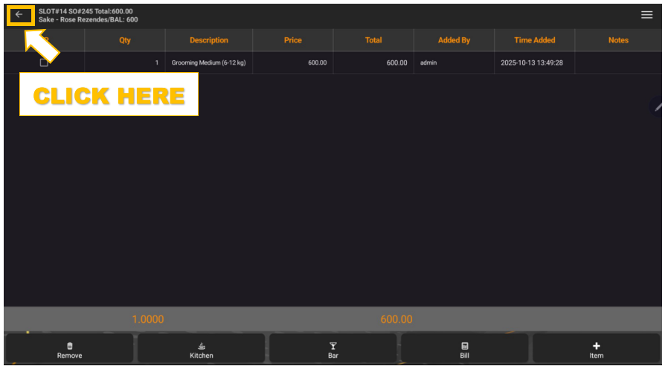The height and width of the screenshot is (369, 668).
Task: Click the Time Added column header
Action: pyautogui.click(x=534, y=40)
